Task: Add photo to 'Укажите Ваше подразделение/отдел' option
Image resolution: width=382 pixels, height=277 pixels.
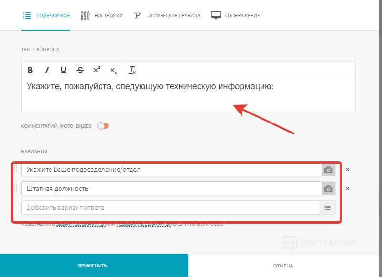Action: pyautogui.click(x=328, y=170)
